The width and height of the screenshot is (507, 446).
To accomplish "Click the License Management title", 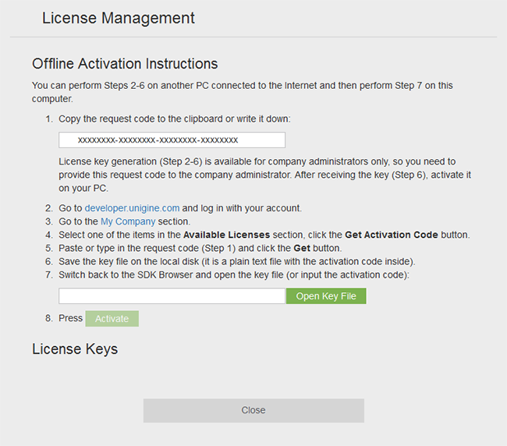I will 119,18.
